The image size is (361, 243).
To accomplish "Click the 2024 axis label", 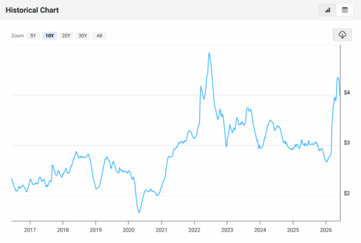I will click(260, 230).
